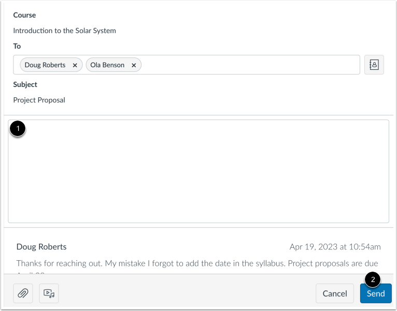Click the numbered marker 2 badge
The height and width of the screenshot is (311, 397).
click(x=374, y=279)
